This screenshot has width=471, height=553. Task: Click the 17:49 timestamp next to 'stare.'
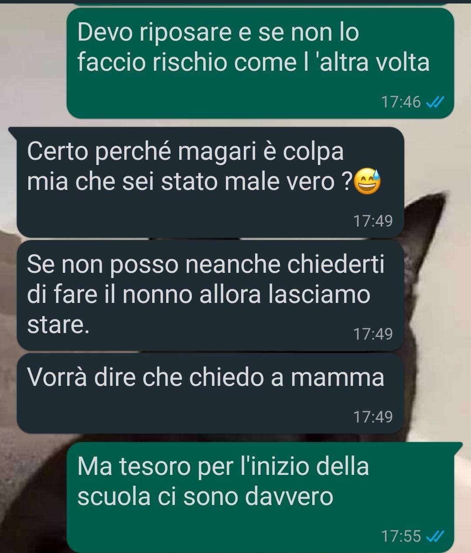pyautogui.click(x=373, y=334)
